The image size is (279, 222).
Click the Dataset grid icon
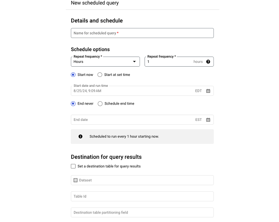coord(76,181)
